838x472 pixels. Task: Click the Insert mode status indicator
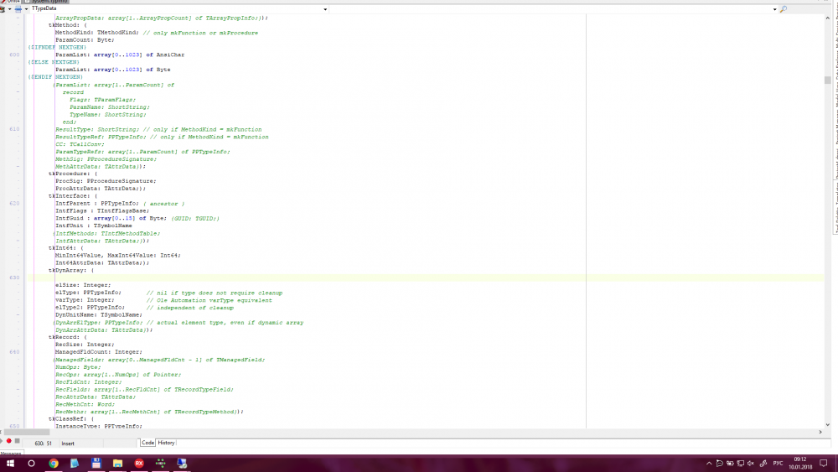tap(68, 443)
